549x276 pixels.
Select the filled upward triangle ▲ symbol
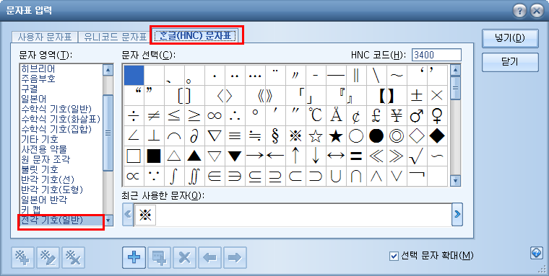(194, 156)
